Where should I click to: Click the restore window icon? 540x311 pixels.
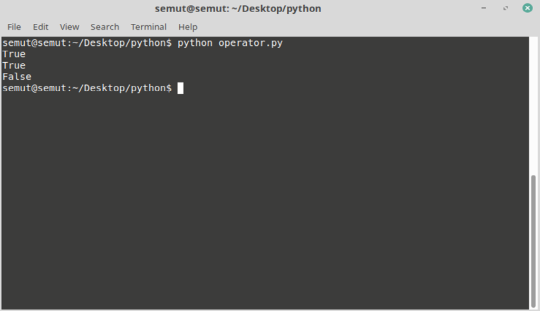click(505, 8)
